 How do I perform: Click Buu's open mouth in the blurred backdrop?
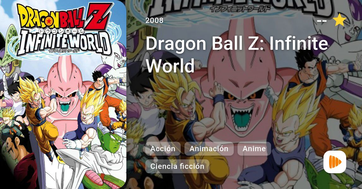pyautogui.click(x=241, y=119)
